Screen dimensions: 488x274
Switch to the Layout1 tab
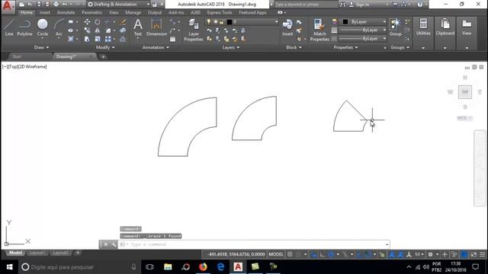tap(37, 253)
